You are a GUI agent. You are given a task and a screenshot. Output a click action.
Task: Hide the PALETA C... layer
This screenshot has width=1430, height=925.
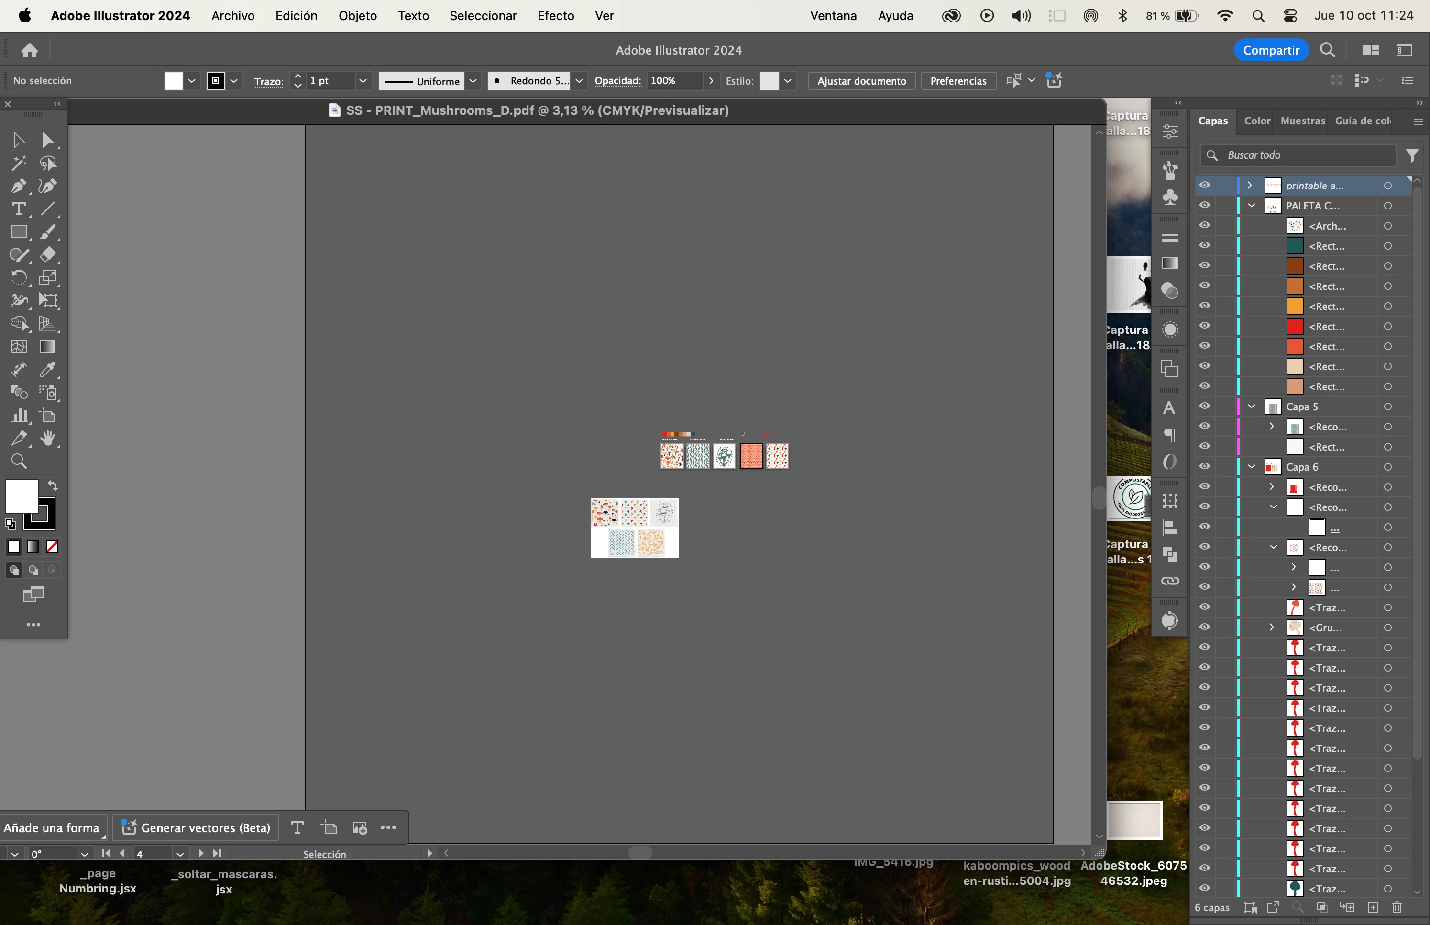click(x=1205, y=205)
